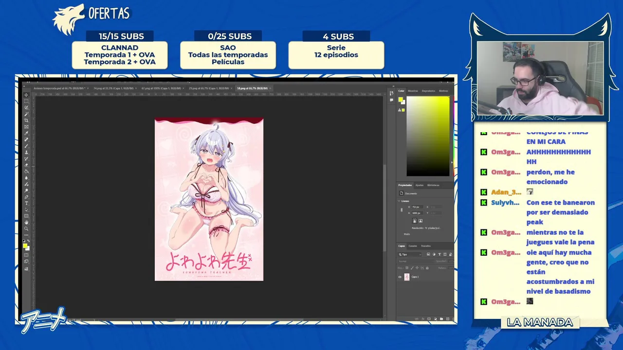The image size is (623, 350).
Task: Select the Frame tool
Action: 26,127
